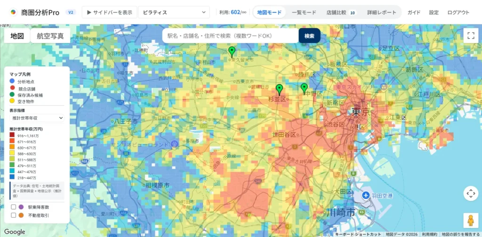Click the purple 駅乗降客数 dot icon

pyautogui.click(x=22, y=206)
